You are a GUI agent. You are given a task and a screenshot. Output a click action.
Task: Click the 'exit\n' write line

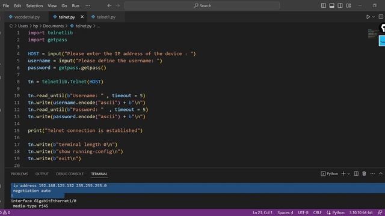coord(54,158)
